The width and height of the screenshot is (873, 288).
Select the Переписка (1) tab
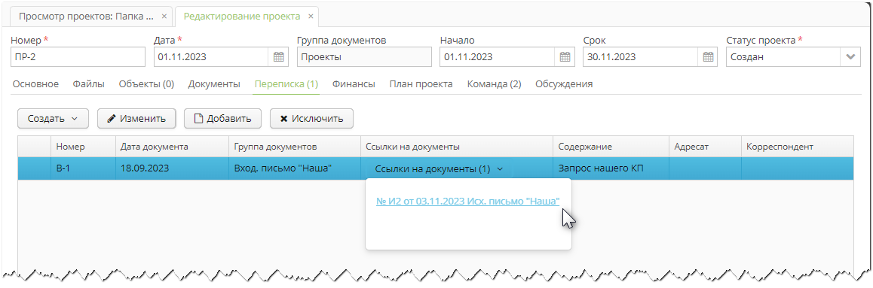(x=286, y=84)
